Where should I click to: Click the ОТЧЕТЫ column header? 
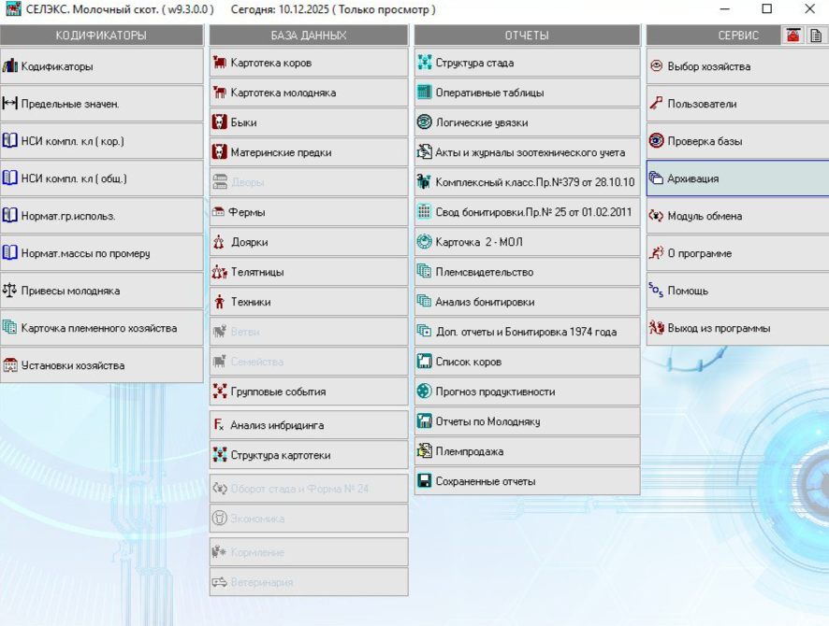(x=527, y=36)
